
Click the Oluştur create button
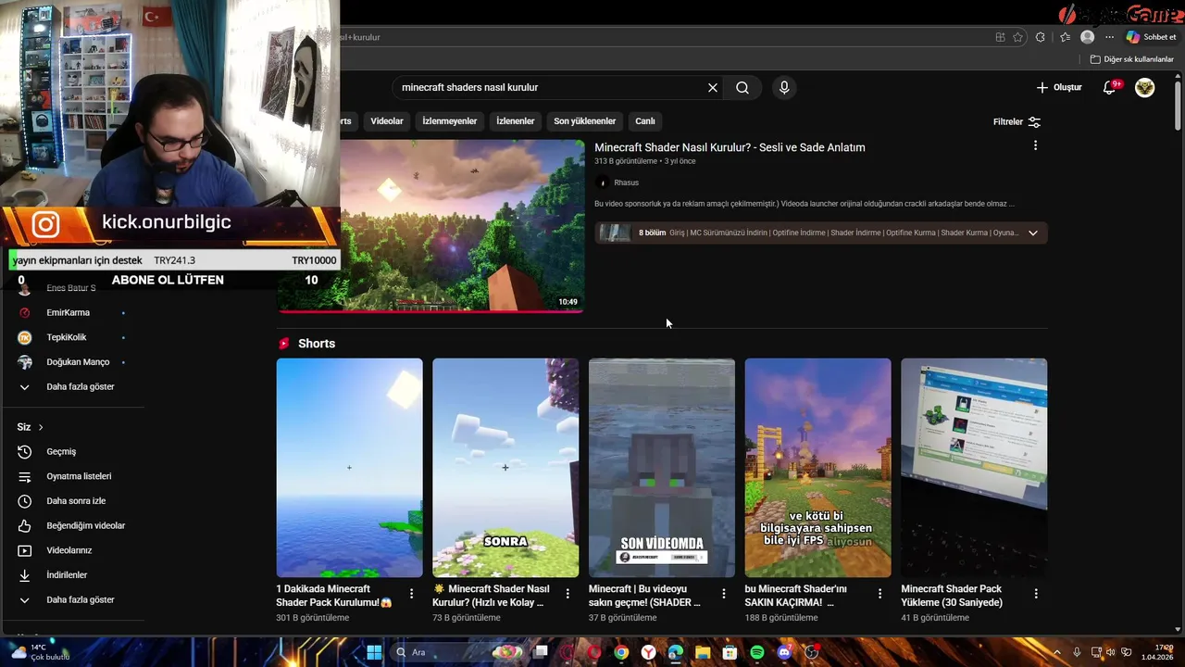coord(1059,87)
